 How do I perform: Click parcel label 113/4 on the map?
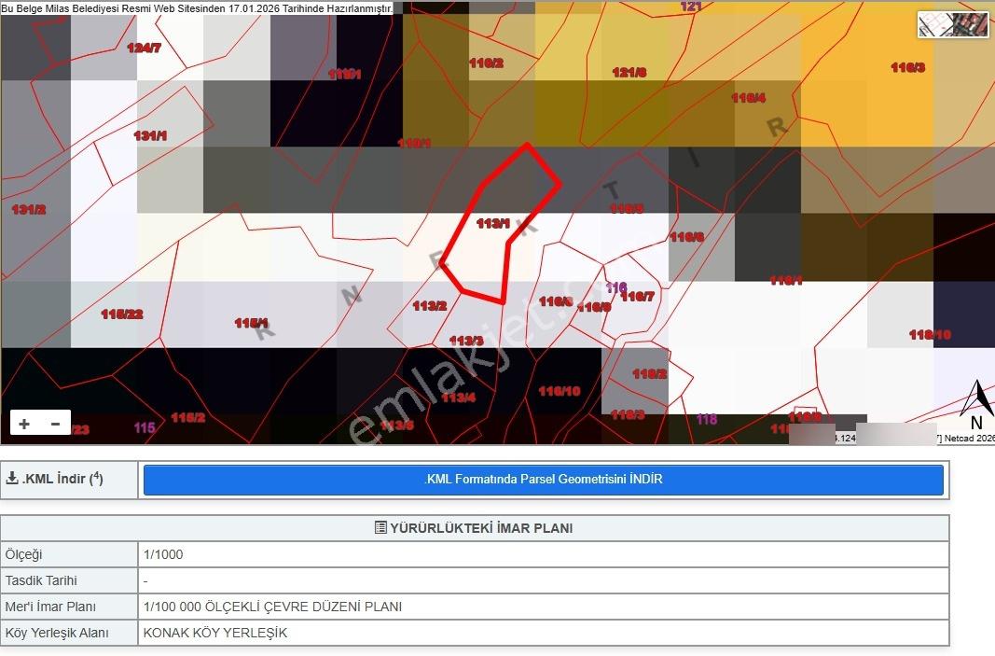[x=458, y=398]
